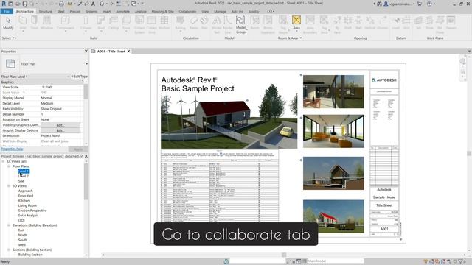
Task: Select the Grid datum tool
Action: click(x=406, y=23)
